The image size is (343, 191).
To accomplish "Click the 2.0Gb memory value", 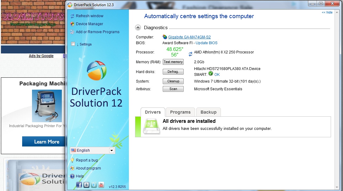I will (x=199, y=62).
